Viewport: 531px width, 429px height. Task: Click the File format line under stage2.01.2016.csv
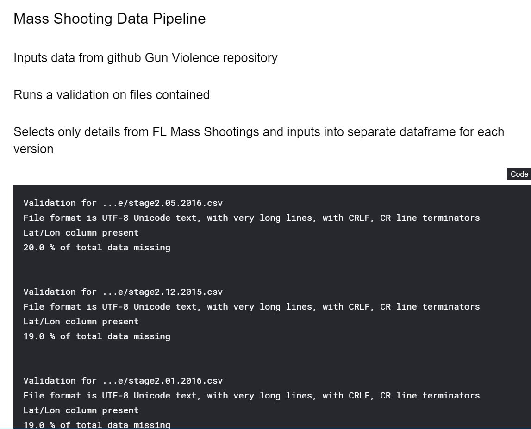251,396
